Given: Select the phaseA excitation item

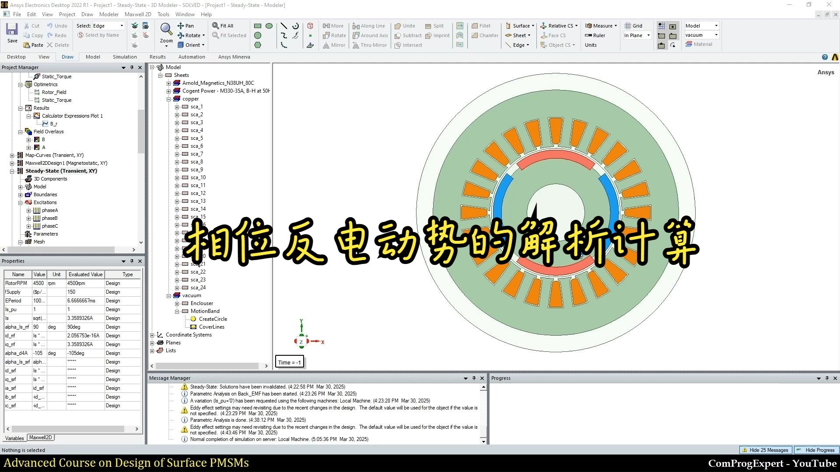Looking at the screenshot, I should 49,210.
